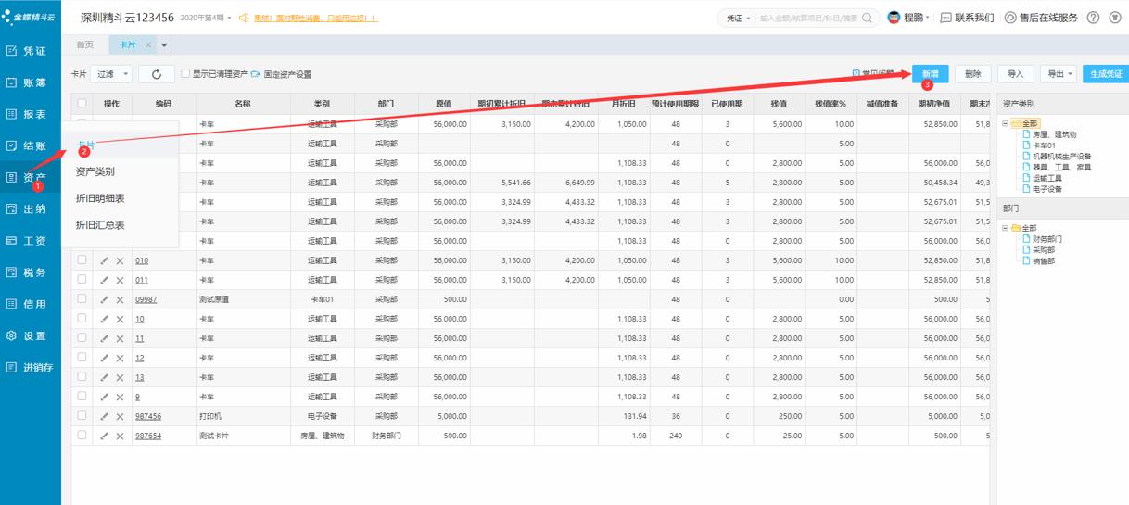Click the 生成凭证 button
The image size is (1129, 505).
coord(1105,74)
